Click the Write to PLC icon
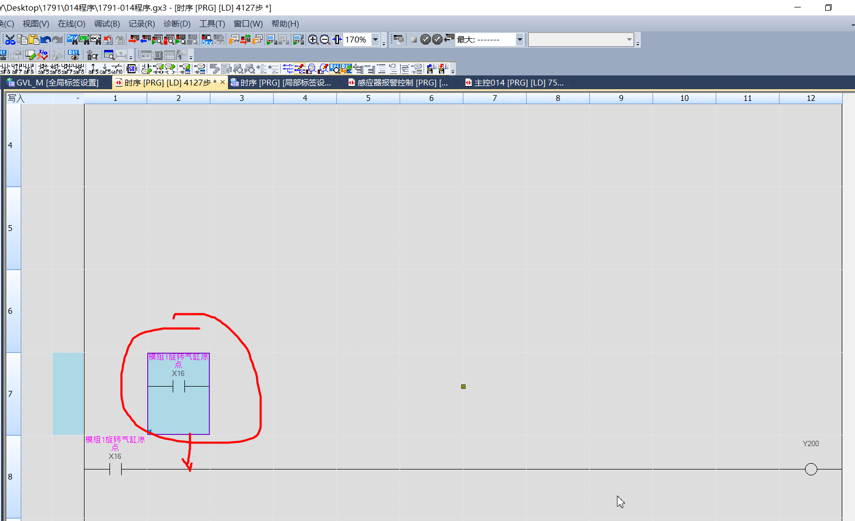Viewport: 855px width, 521px height. point(133,40)
